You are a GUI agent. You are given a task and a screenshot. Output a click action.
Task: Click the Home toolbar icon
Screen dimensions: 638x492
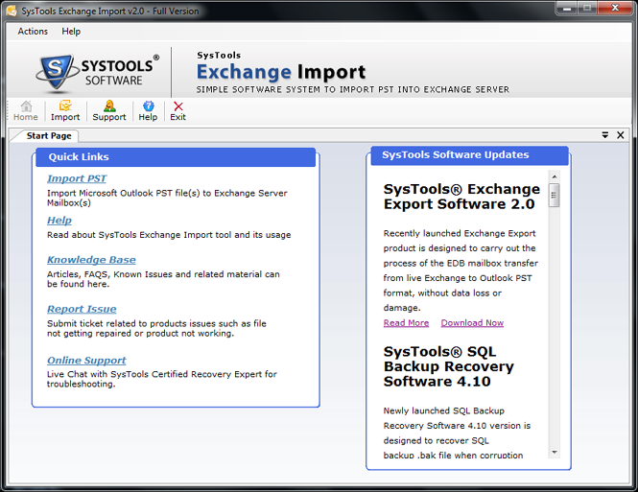[x=26, y=110]
